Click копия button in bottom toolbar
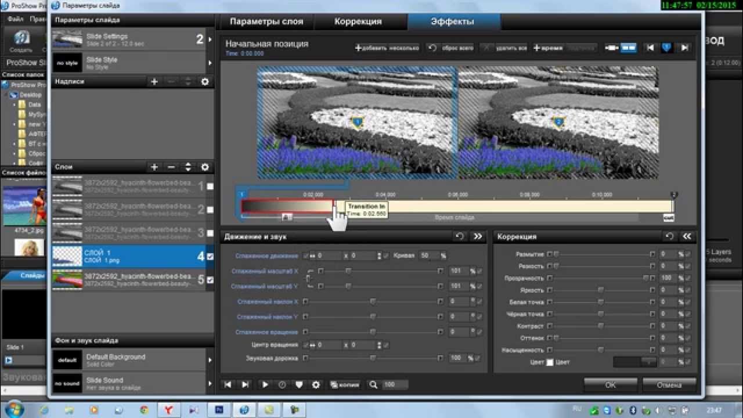The width and height of the screenshot is (743, 418). (345, 384)
